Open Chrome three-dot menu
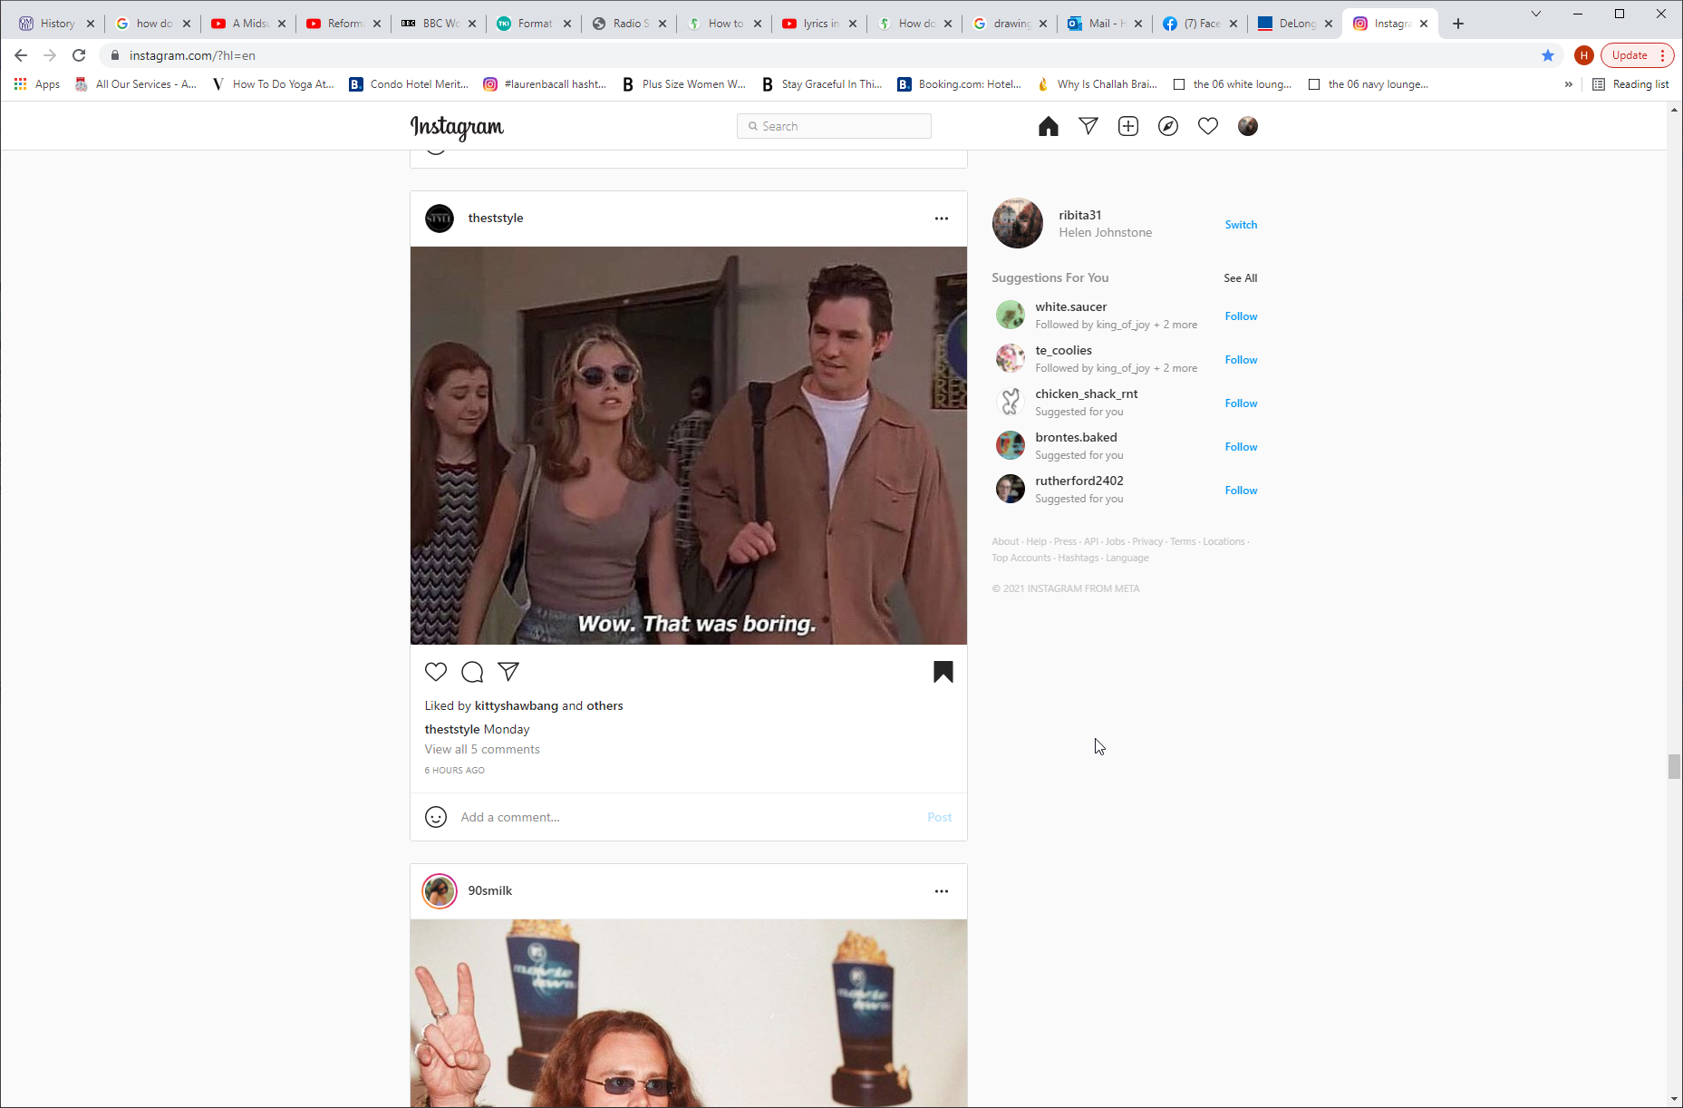Viewport: 1683px width, 1108px height. 1663,55
